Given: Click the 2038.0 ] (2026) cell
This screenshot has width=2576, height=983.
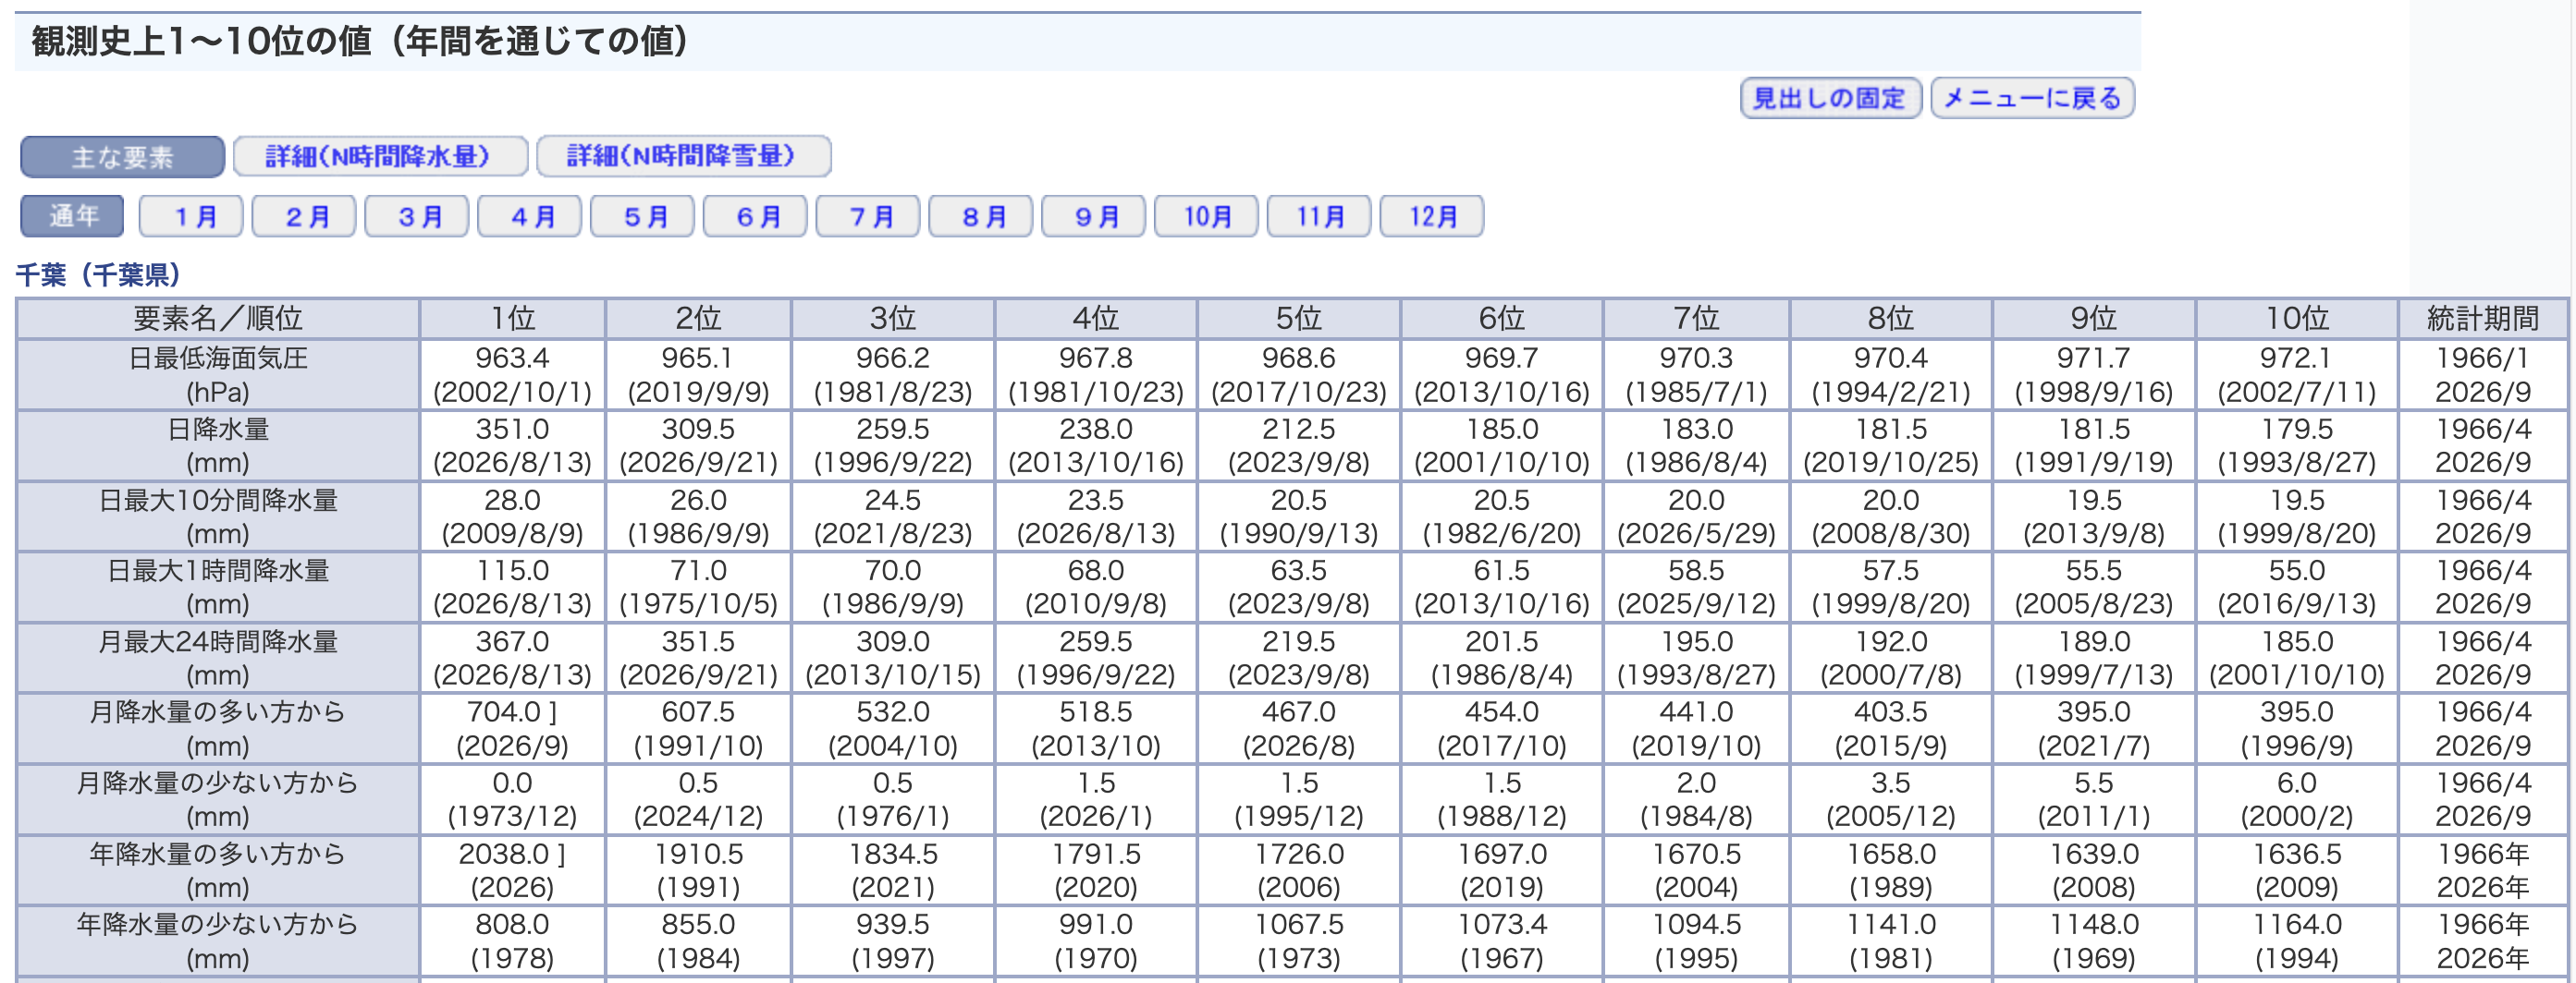Looking at the screenshot, I should [x=512, y=871].
